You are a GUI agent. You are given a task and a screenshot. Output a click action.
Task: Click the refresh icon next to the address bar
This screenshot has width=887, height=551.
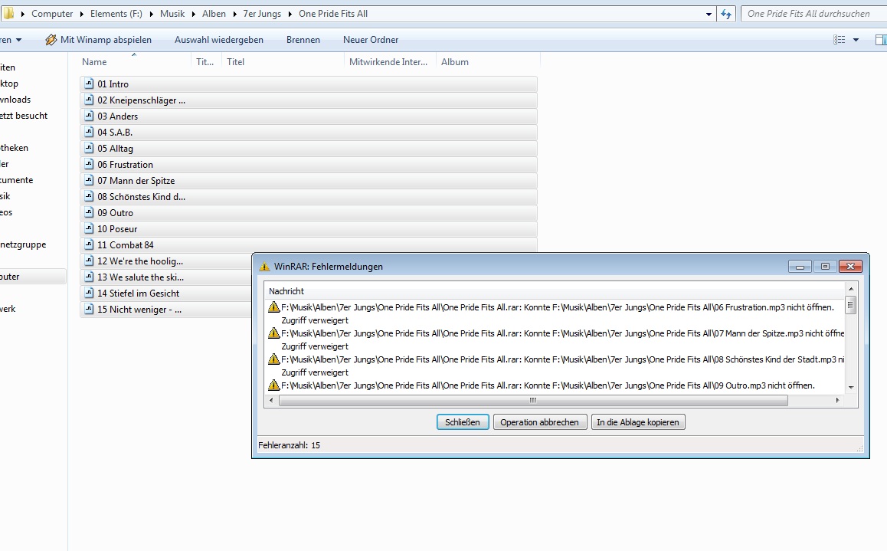tap(726, 14)
